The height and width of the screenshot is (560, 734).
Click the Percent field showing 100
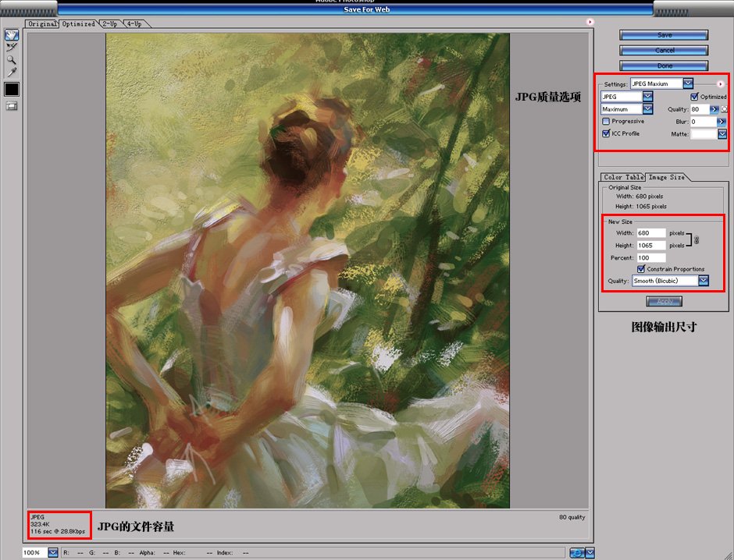651,257
